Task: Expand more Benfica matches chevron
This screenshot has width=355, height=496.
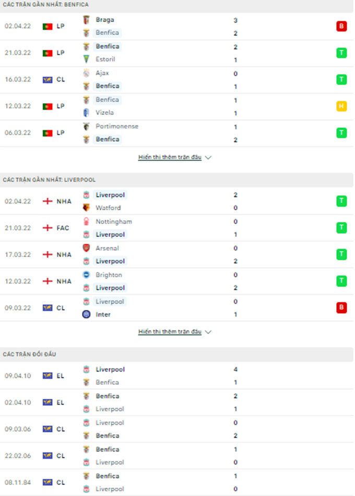Action: click(208, 157)
